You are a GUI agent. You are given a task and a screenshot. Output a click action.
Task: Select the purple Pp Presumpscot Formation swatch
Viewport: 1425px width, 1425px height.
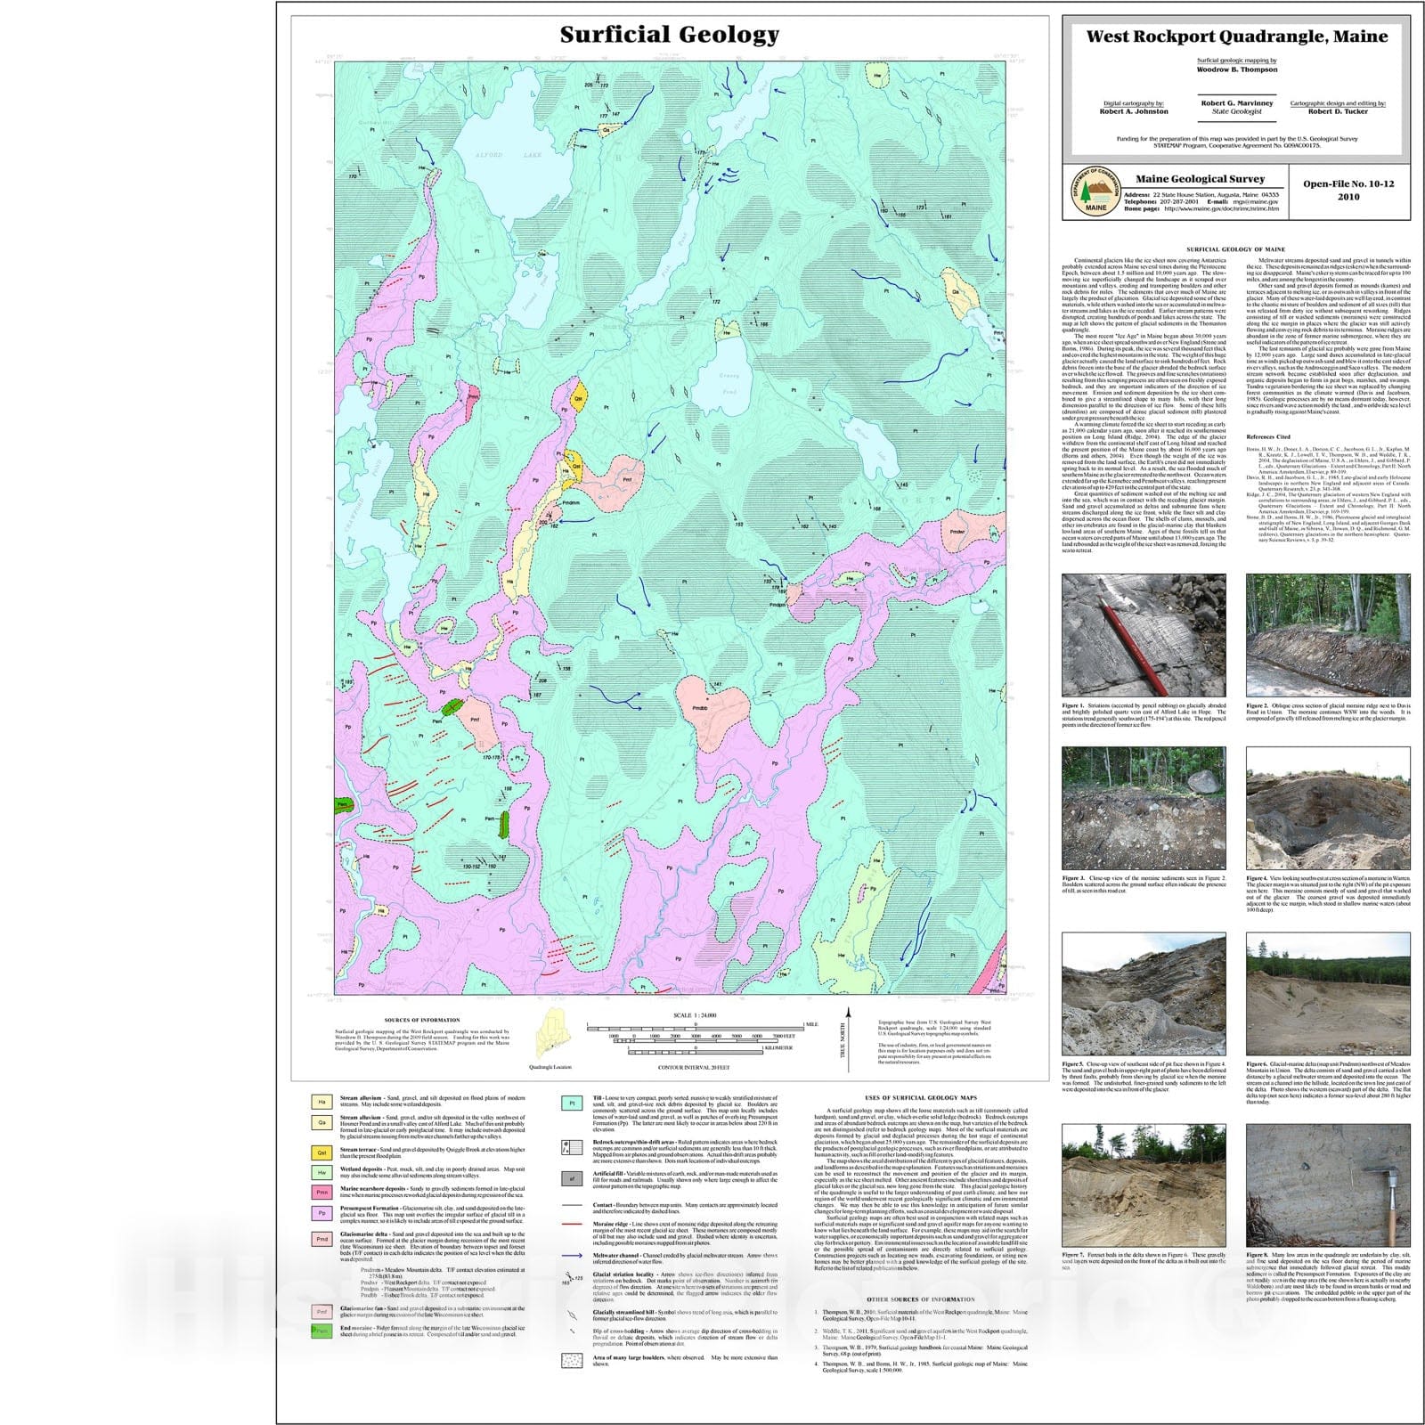(x=322, y=1213)
